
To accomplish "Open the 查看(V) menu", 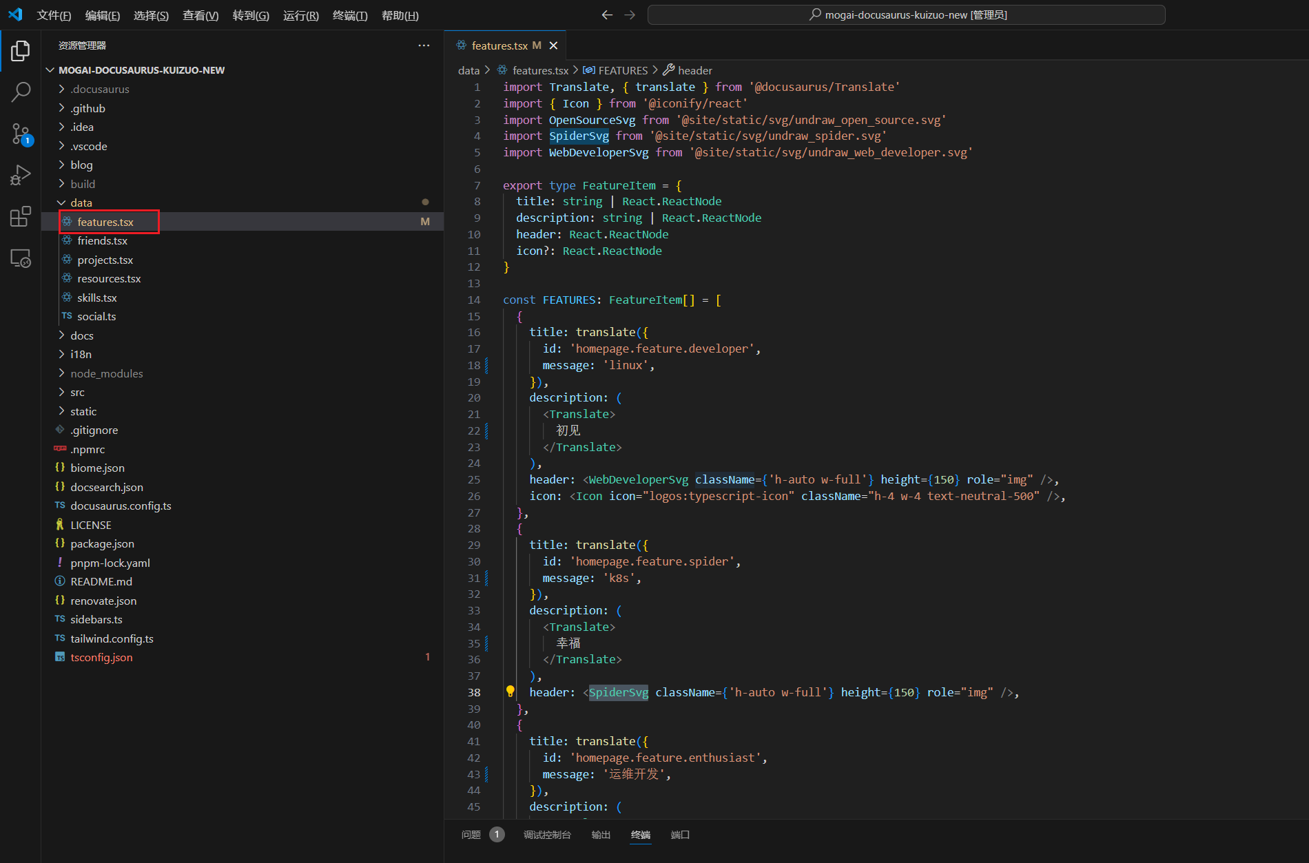I will point(200,15).
